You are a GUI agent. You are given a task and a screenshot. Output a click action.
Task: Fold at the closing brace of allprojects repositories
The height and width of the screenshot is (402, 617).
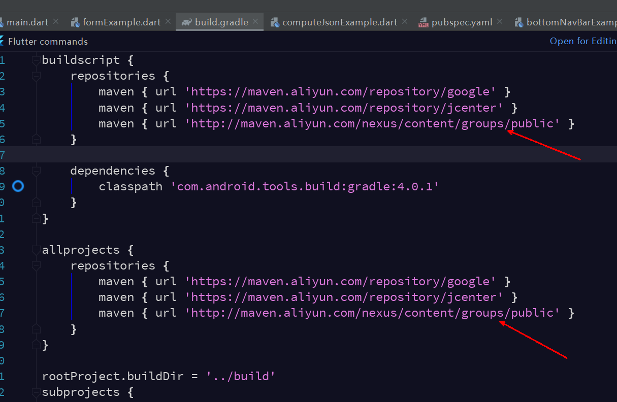click(x=36, y=328)
